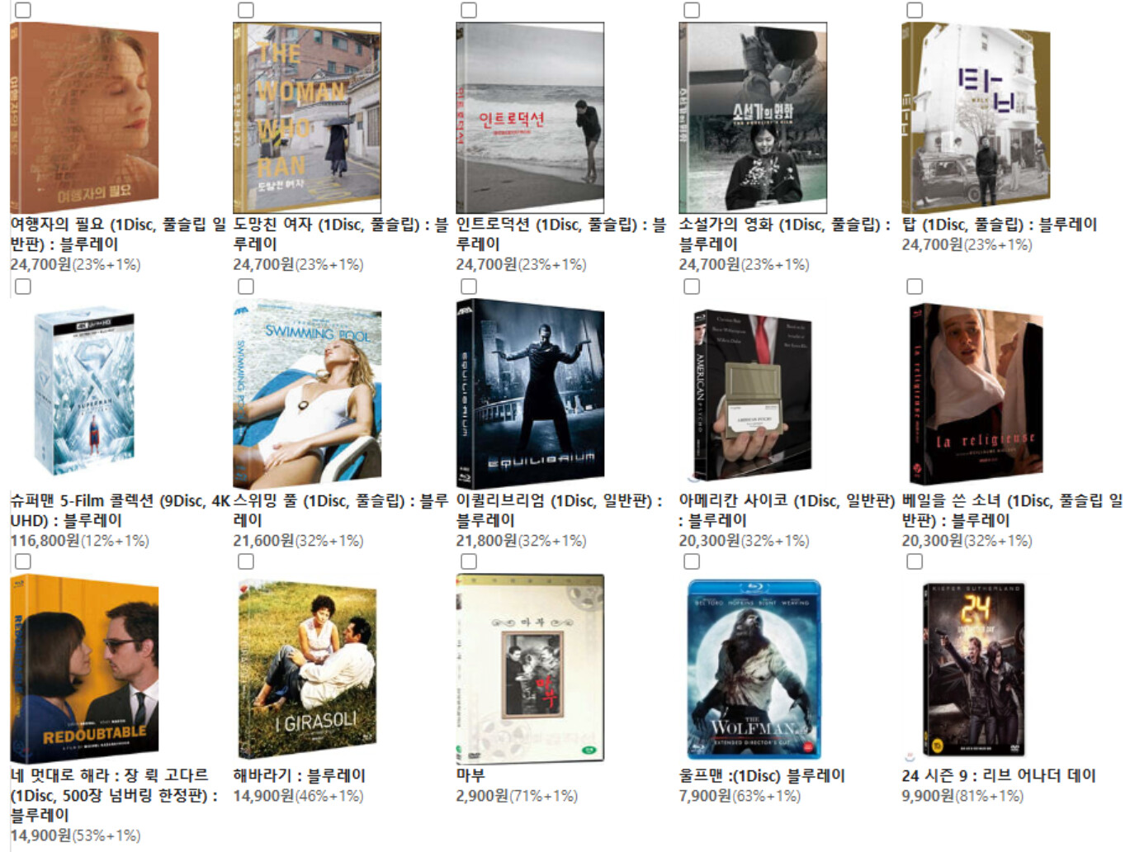Tick the checkbox above REDOUBTABLE cover
The image size is (1130, 852).
[23, 561]
